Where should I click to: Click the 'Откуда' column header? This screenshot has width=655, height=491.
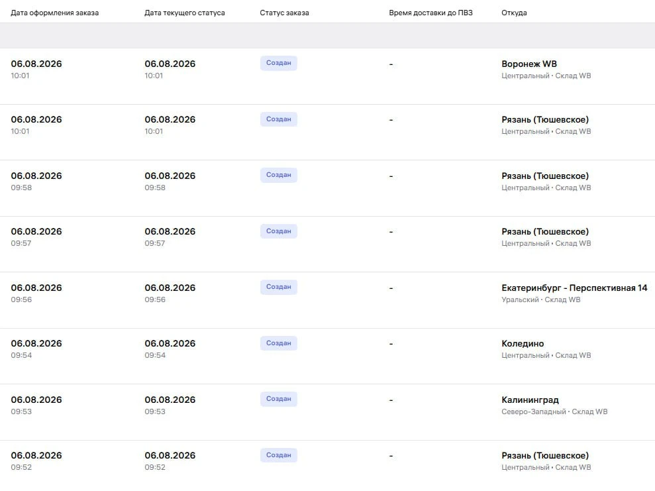tap(514, 13)
